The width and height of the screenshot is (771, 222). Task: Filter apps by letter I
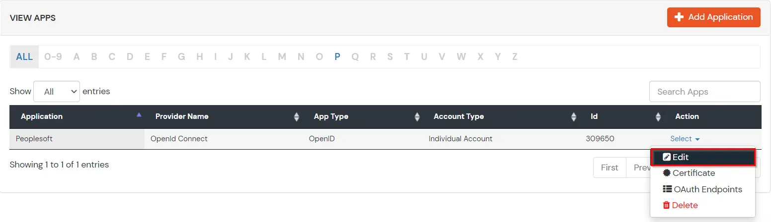[215, 56]
